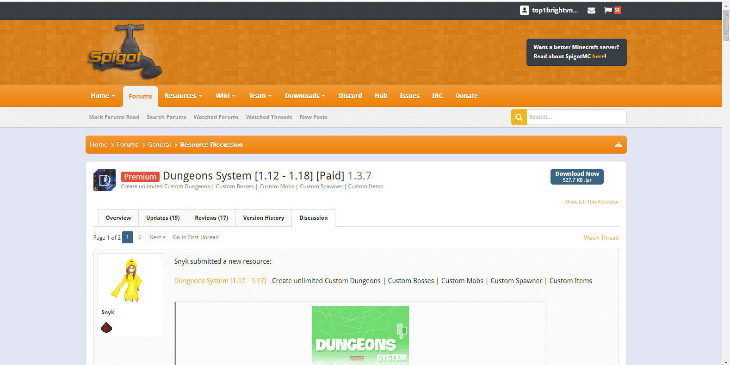Go to Forums in the breadcrumb
730x365 pixels.
[x=128, y=144]
